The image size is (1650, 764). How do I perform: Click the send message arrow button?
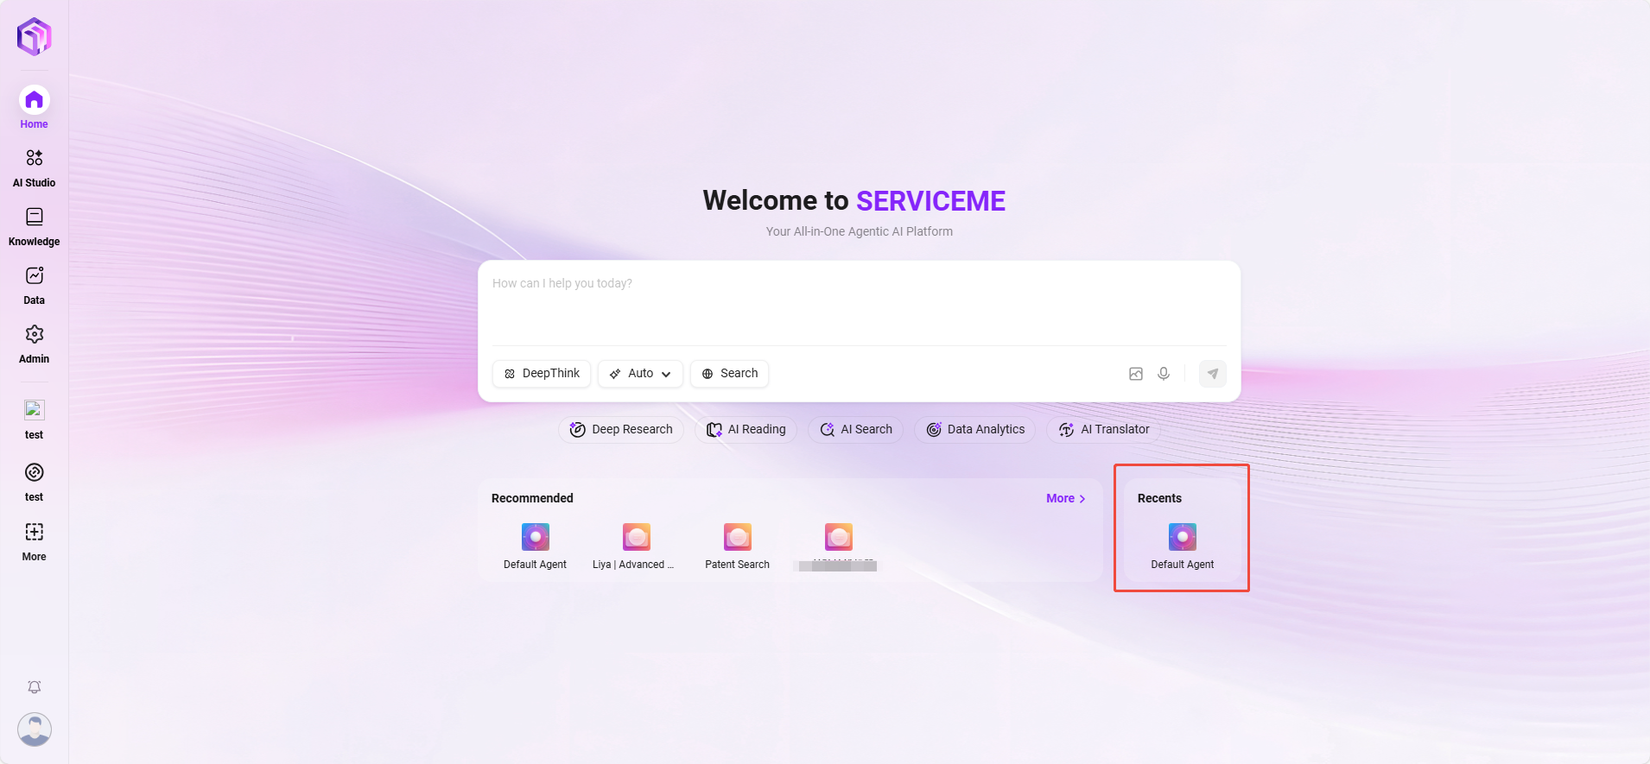1213,374
